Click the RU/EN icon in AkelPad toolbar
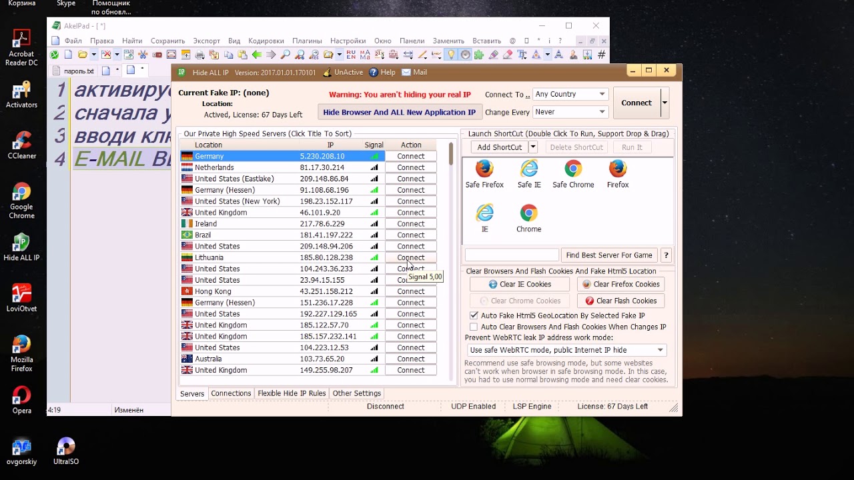Image resolution: width=854 pixels, height=480 pixels. (351, 55)
